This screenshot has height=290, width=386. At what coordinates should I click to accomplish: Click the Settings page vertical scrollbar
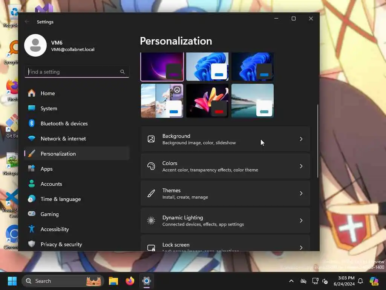pyautogui.click(x=317, y=140)
